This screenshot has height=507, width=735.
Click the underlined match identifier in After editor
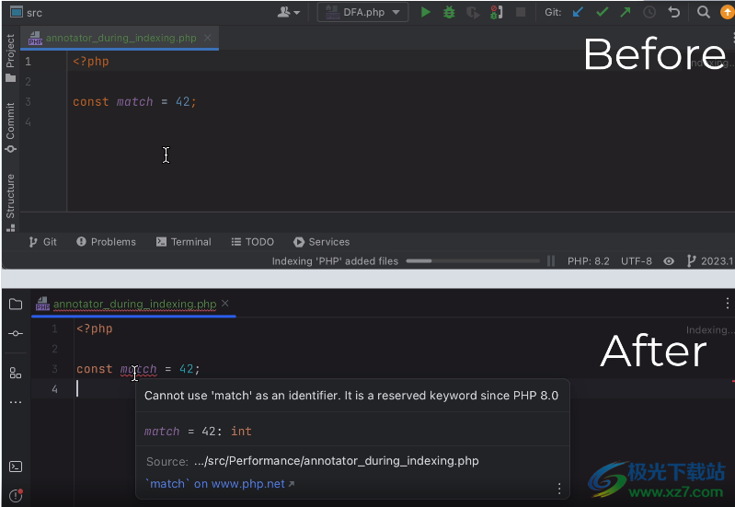138,369
